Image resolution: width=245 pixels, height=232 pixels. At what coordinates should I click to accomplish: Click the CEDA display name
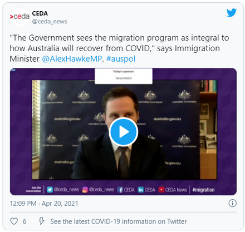(x=40, y=13)
